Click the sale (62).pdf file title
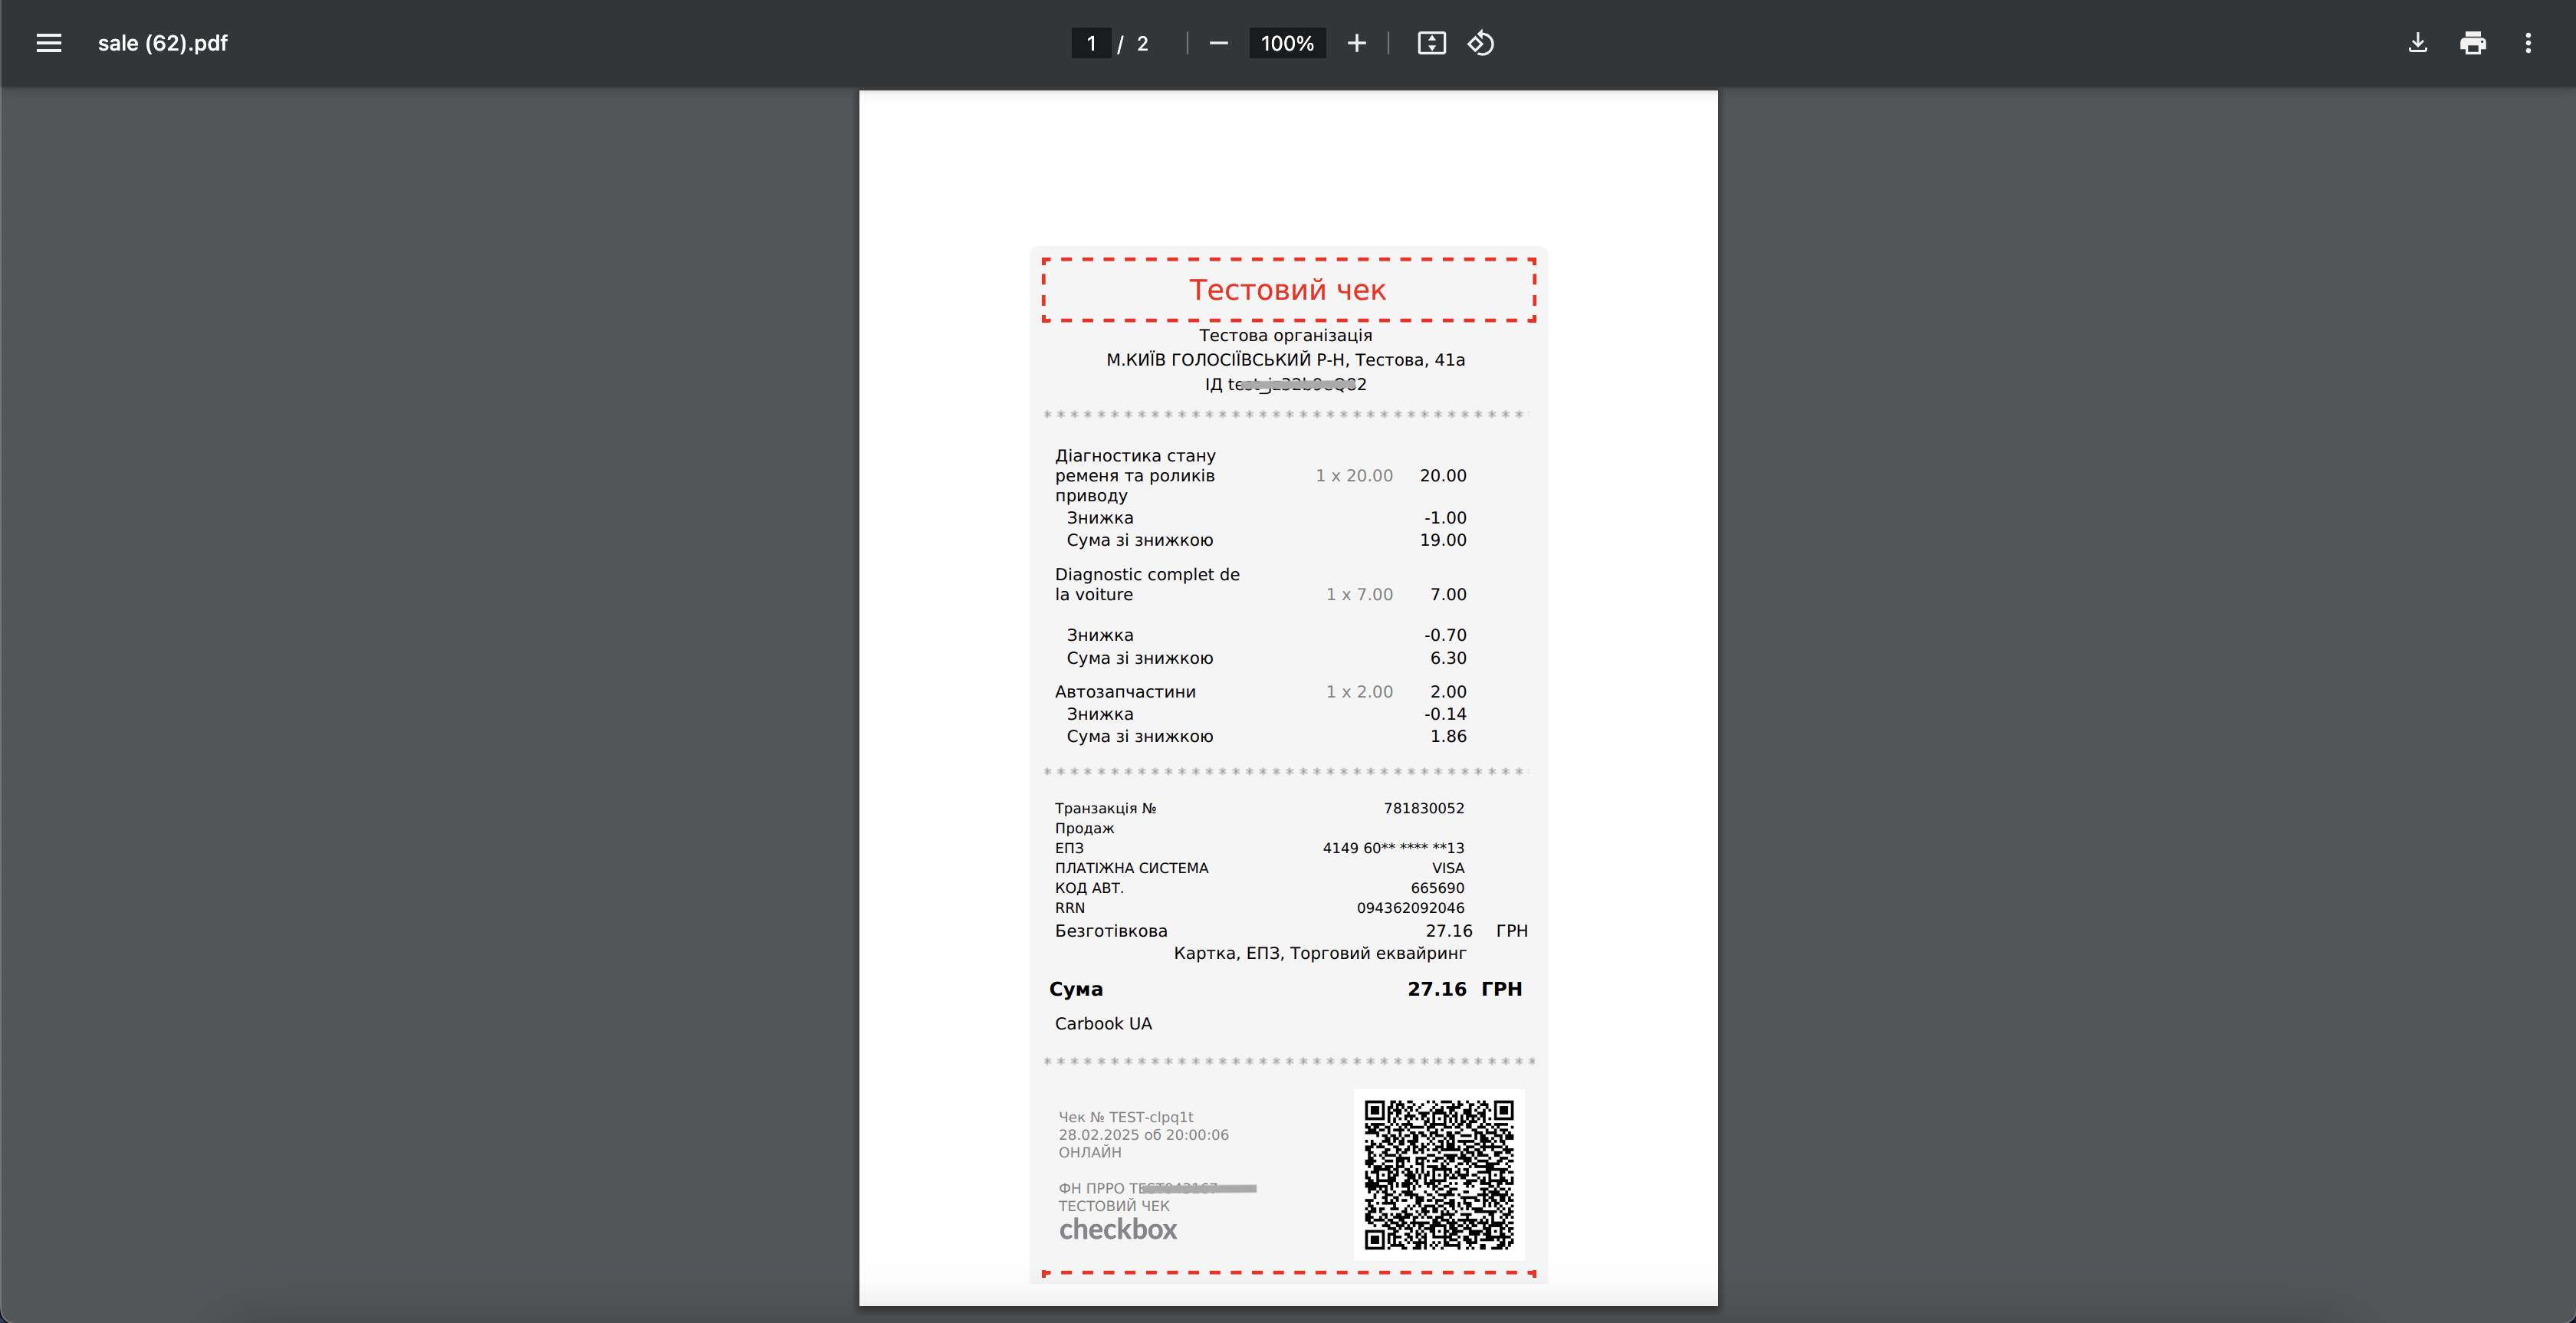This screenshot has height=1323, width=2576. point(163,43)
